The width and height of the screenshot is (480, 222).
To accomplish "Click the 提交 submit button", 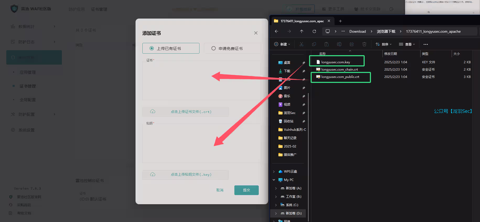I will (246, 190).
